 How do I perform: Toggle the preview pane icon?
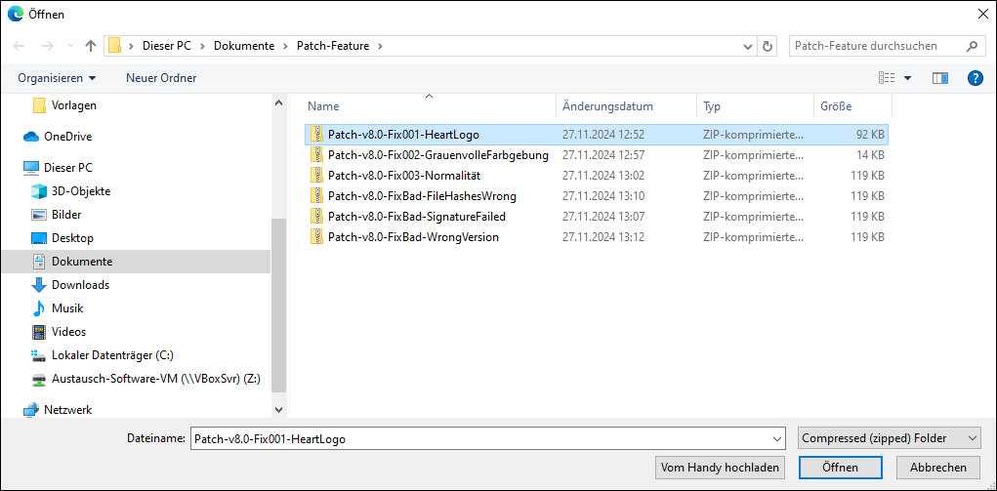pos(939,77)
